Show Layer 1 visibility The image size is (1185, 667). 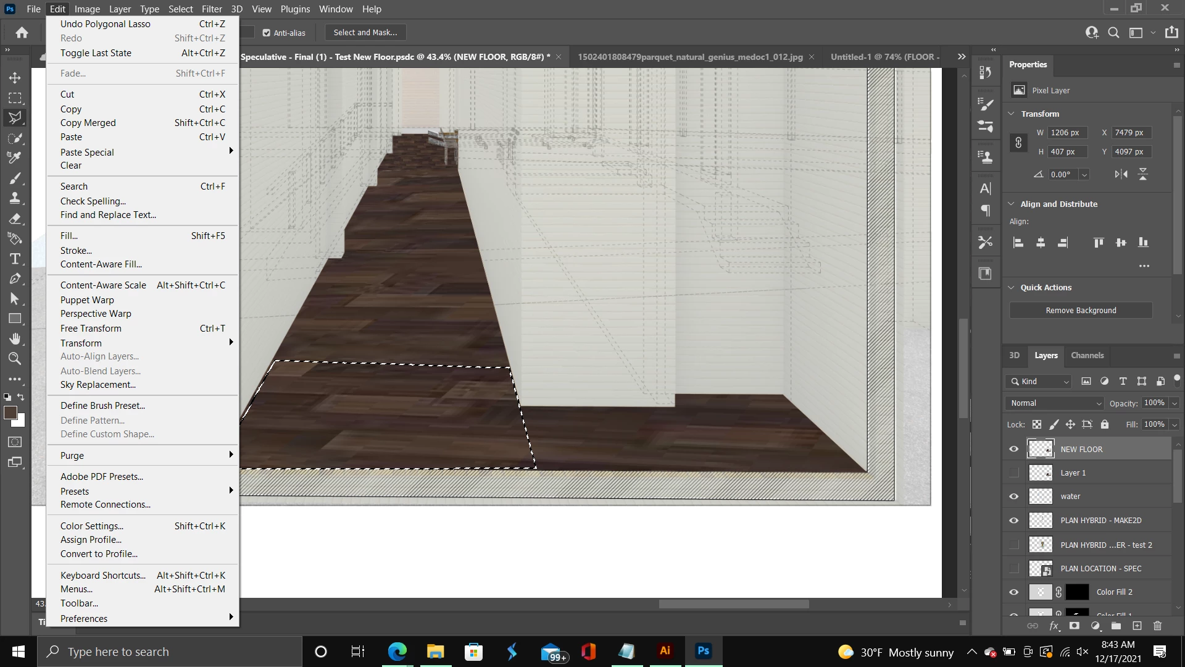click(x=1013, y=473)
